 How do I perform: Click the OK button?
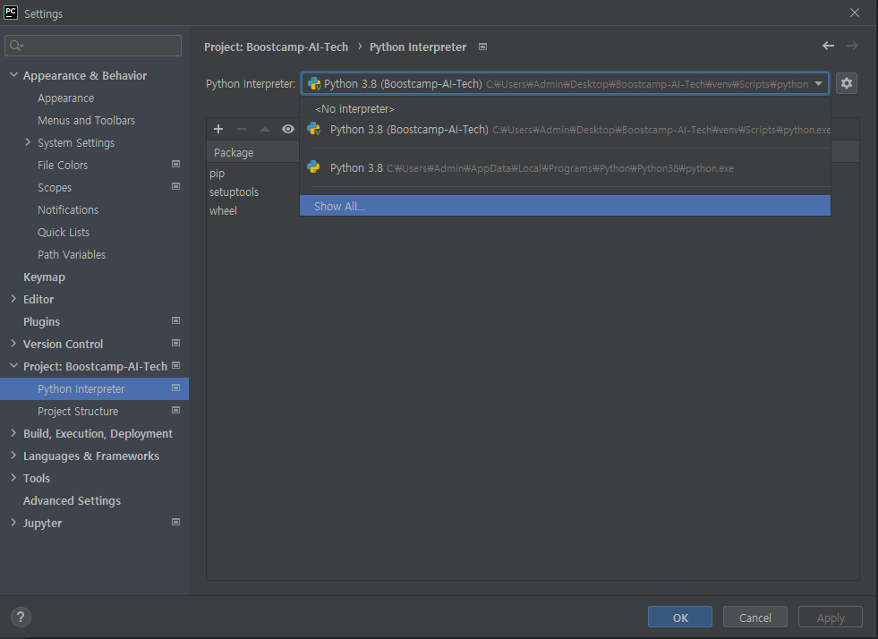click(x=680, y=618)
